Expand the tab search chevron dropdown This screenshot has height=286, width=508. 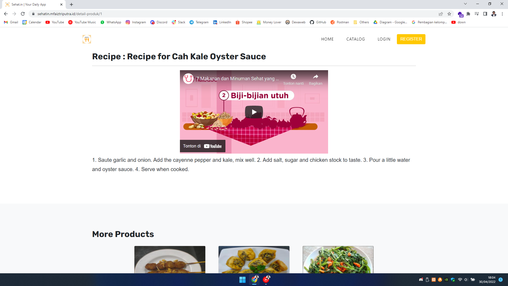point(465,4)
